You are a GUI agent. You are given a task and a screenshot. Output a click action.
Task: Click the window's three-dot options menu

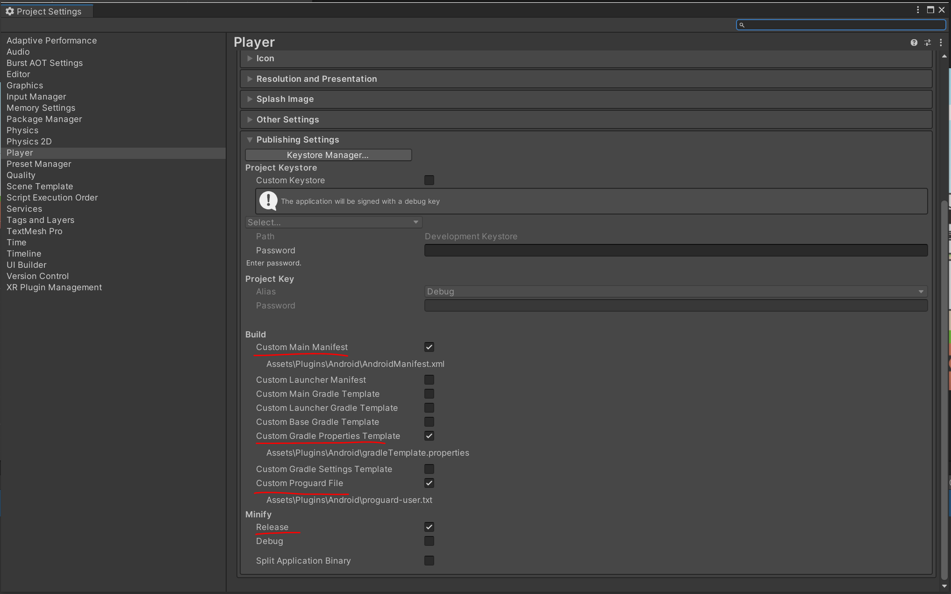point(918,10)
